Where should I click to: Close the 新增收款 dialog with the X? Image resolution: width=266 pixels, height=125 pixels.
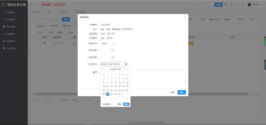pos(185,17)
